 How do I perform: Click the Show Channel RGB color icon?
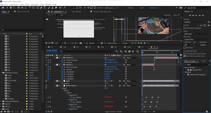(x=87, y=43)
